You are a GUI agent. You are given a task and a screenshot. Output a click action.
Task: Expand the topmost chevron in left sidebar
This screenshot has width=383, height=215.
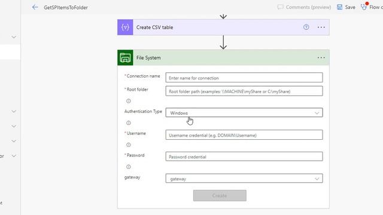(14, 37)
